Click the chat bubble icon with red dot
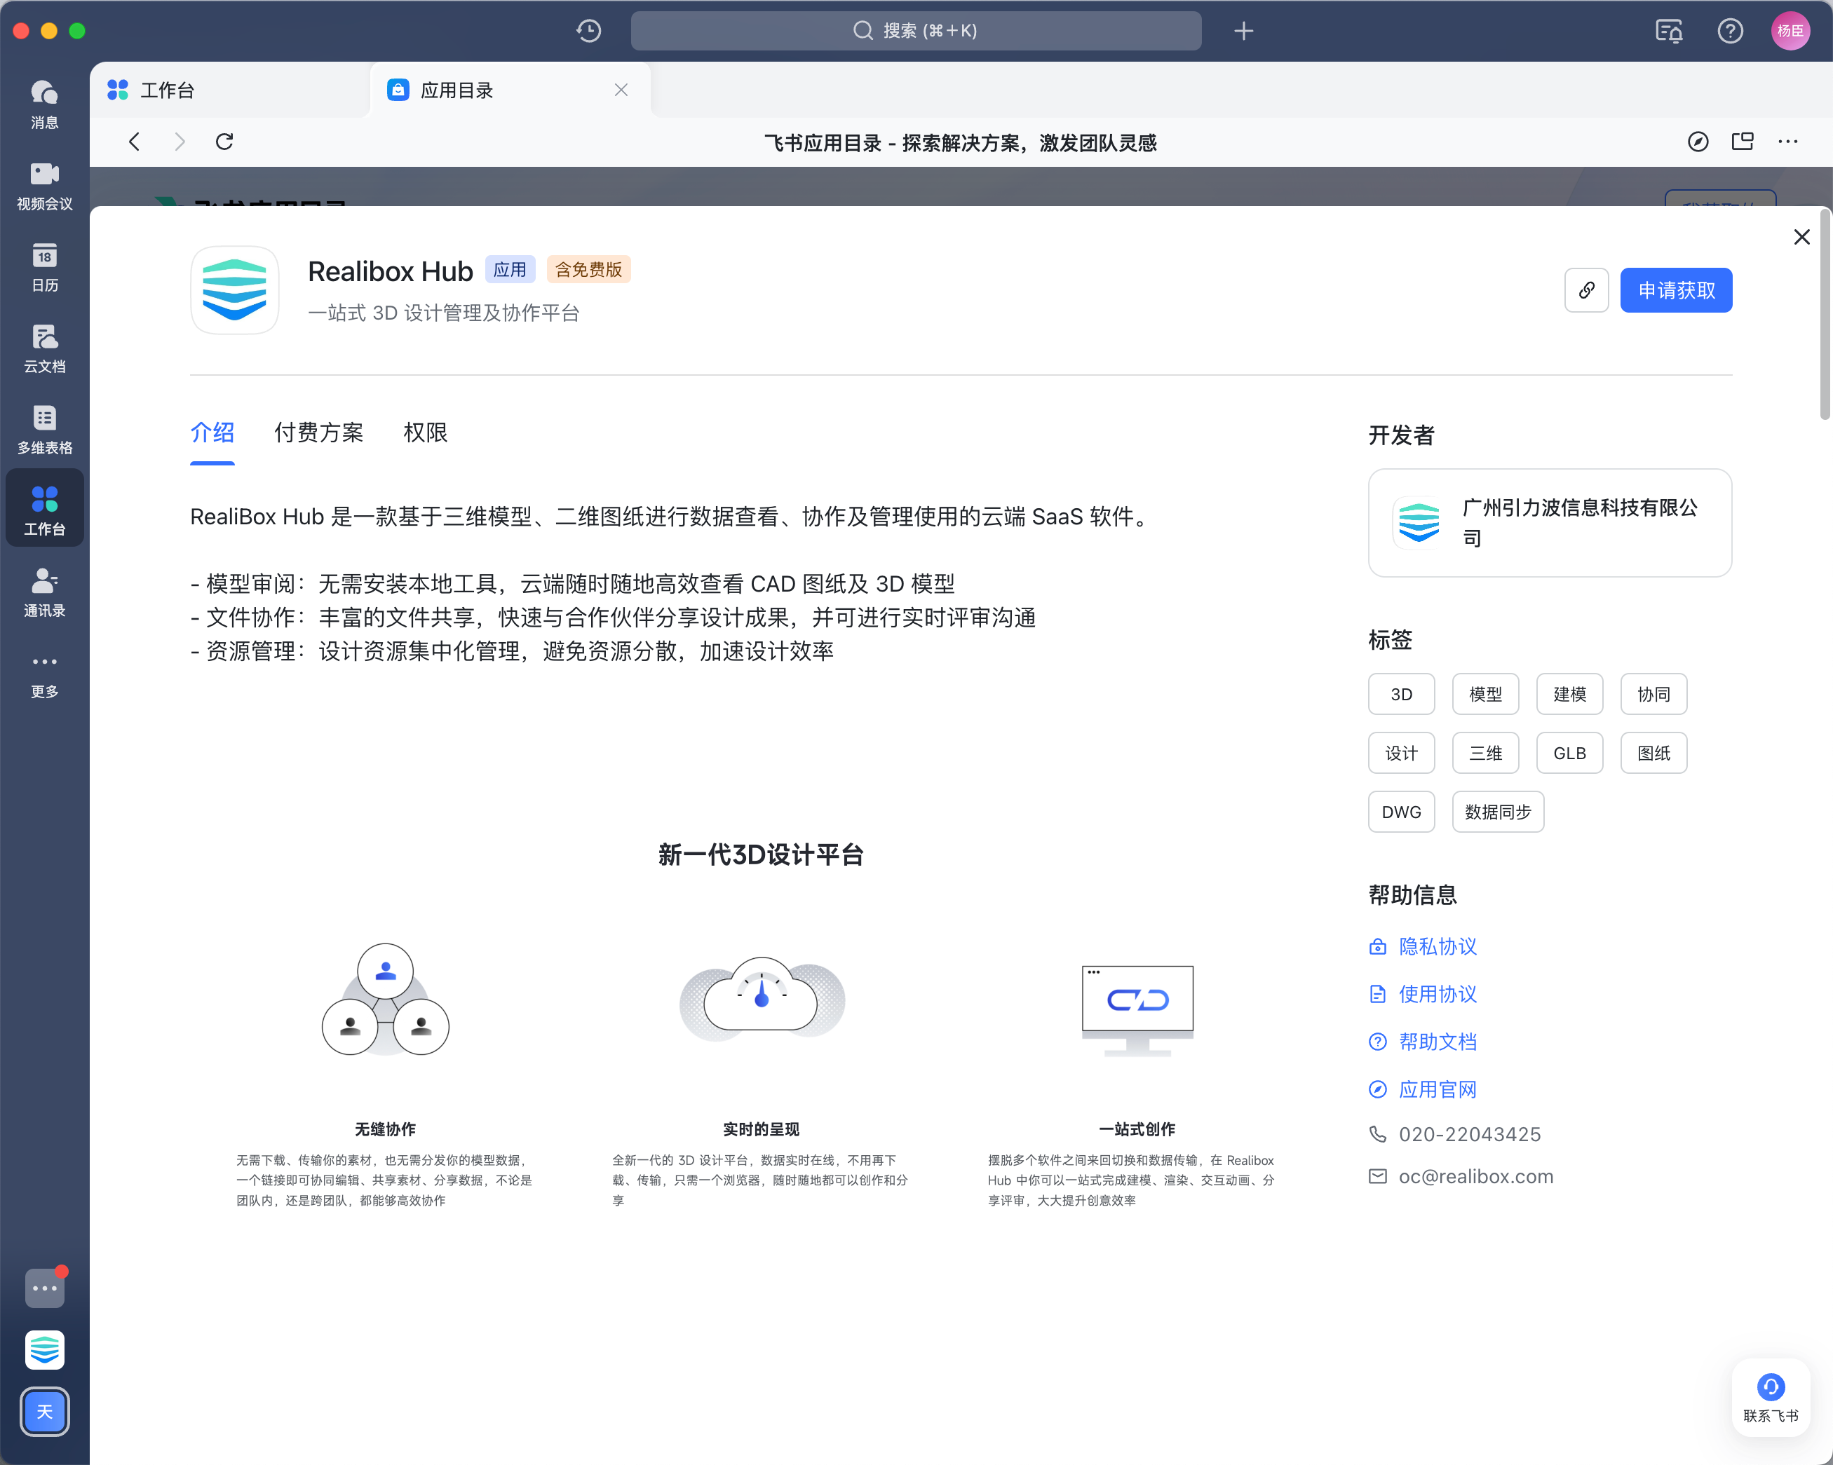Viewport: 1833px width, 1465px height. [44, 1288]
